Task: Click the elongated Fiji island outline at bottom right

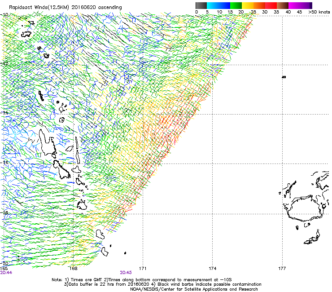Action: pos(312,238)
